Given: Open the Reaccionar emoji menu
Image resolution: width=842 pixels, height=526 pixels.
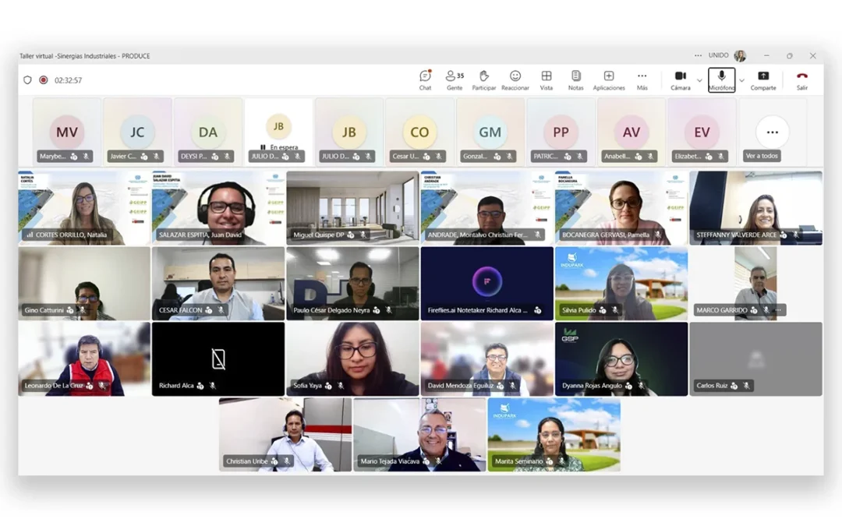Looking at the screenshot, I should click(515, 80).
